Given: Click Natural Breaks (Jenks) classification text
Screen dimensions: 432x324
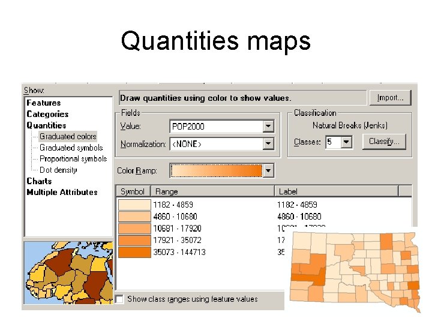Looking at the screenshot, I should point(350,125).
